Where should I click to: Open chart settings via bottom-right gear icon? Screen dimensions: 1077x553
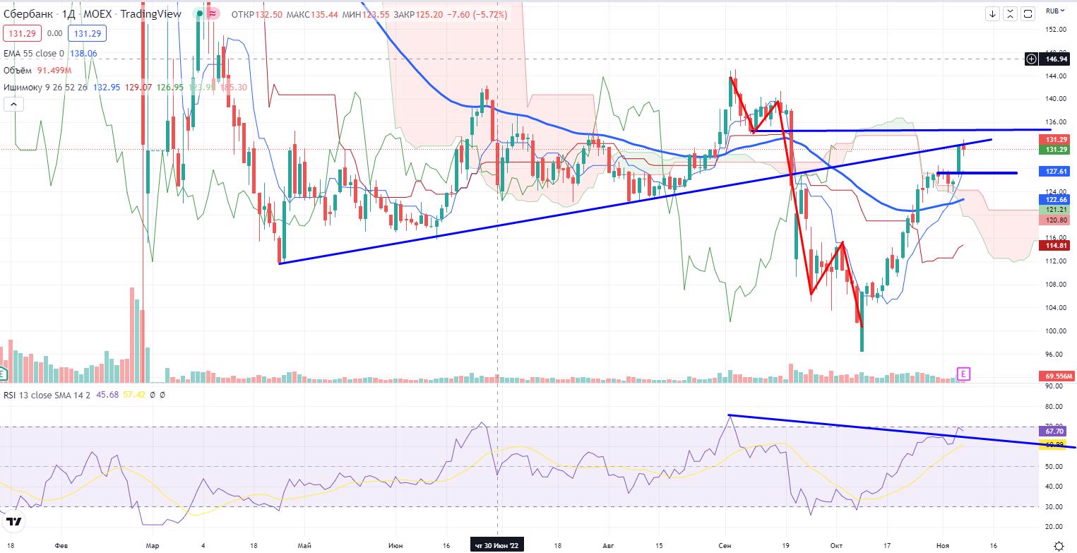1058,545
